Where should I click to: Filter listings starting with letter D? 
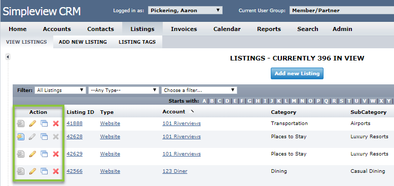pos(227,101)
